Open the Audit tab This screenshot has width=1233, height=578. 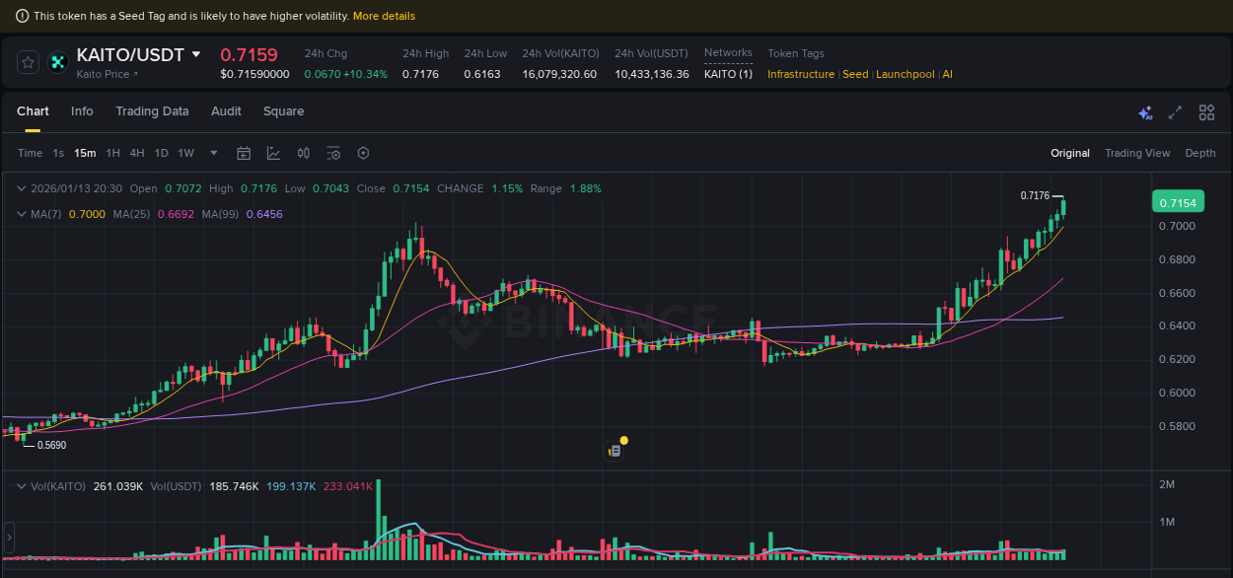pyautogui.click(x=226, y=111)
